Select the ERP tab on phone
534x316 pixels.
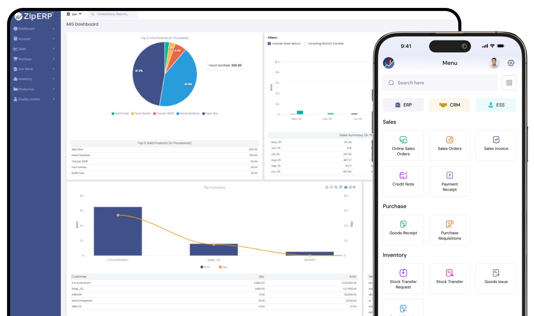coord(403,105)
